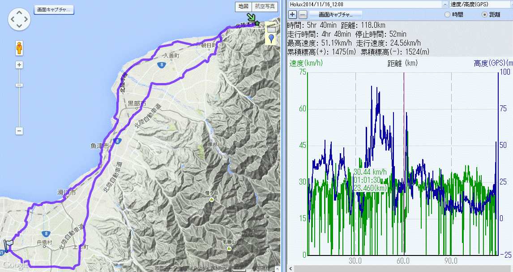
Task: Expand the graph with the plus button
Action: (x=292, y=15)
